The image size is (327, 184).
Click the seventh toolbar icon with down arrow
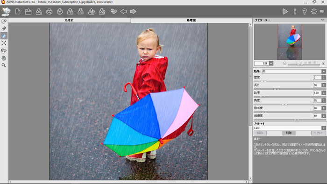[81, 12]
